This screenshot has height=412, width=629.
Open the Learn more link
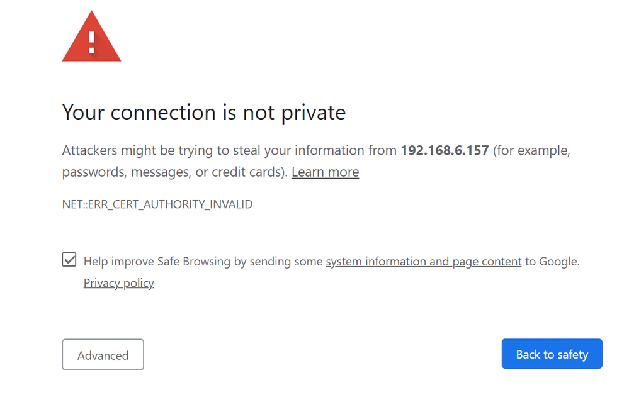325,172
